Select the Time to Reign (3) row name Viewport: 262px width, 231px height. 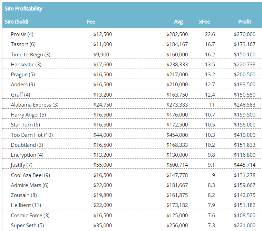[x=31, y=55]
